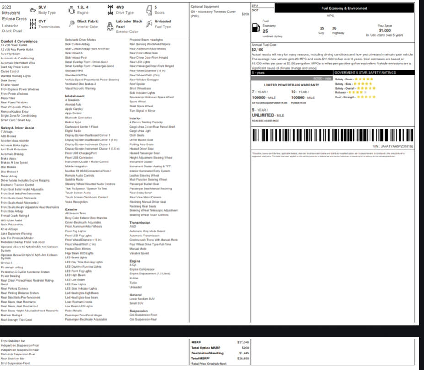424x370 pixels.
Task: Click the LIMITED POWERTRAIN WARRANTY title
Action: point(291,85)
